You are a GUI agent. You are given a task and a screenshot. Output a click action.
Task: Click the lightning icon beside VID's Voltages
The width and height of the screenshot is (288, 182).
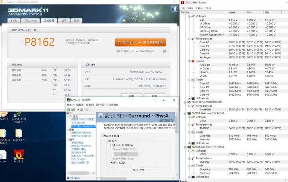[x=193, y=16]
